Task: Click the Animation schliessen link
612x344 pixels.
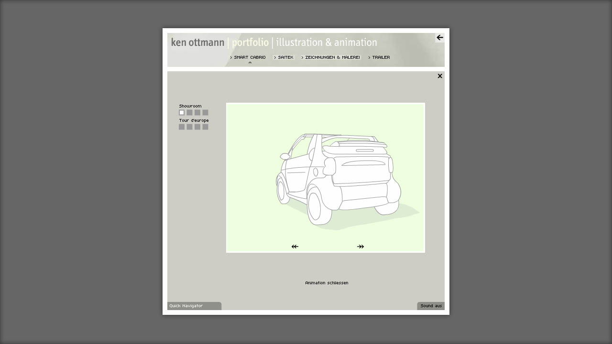Action: click(327, 283)
